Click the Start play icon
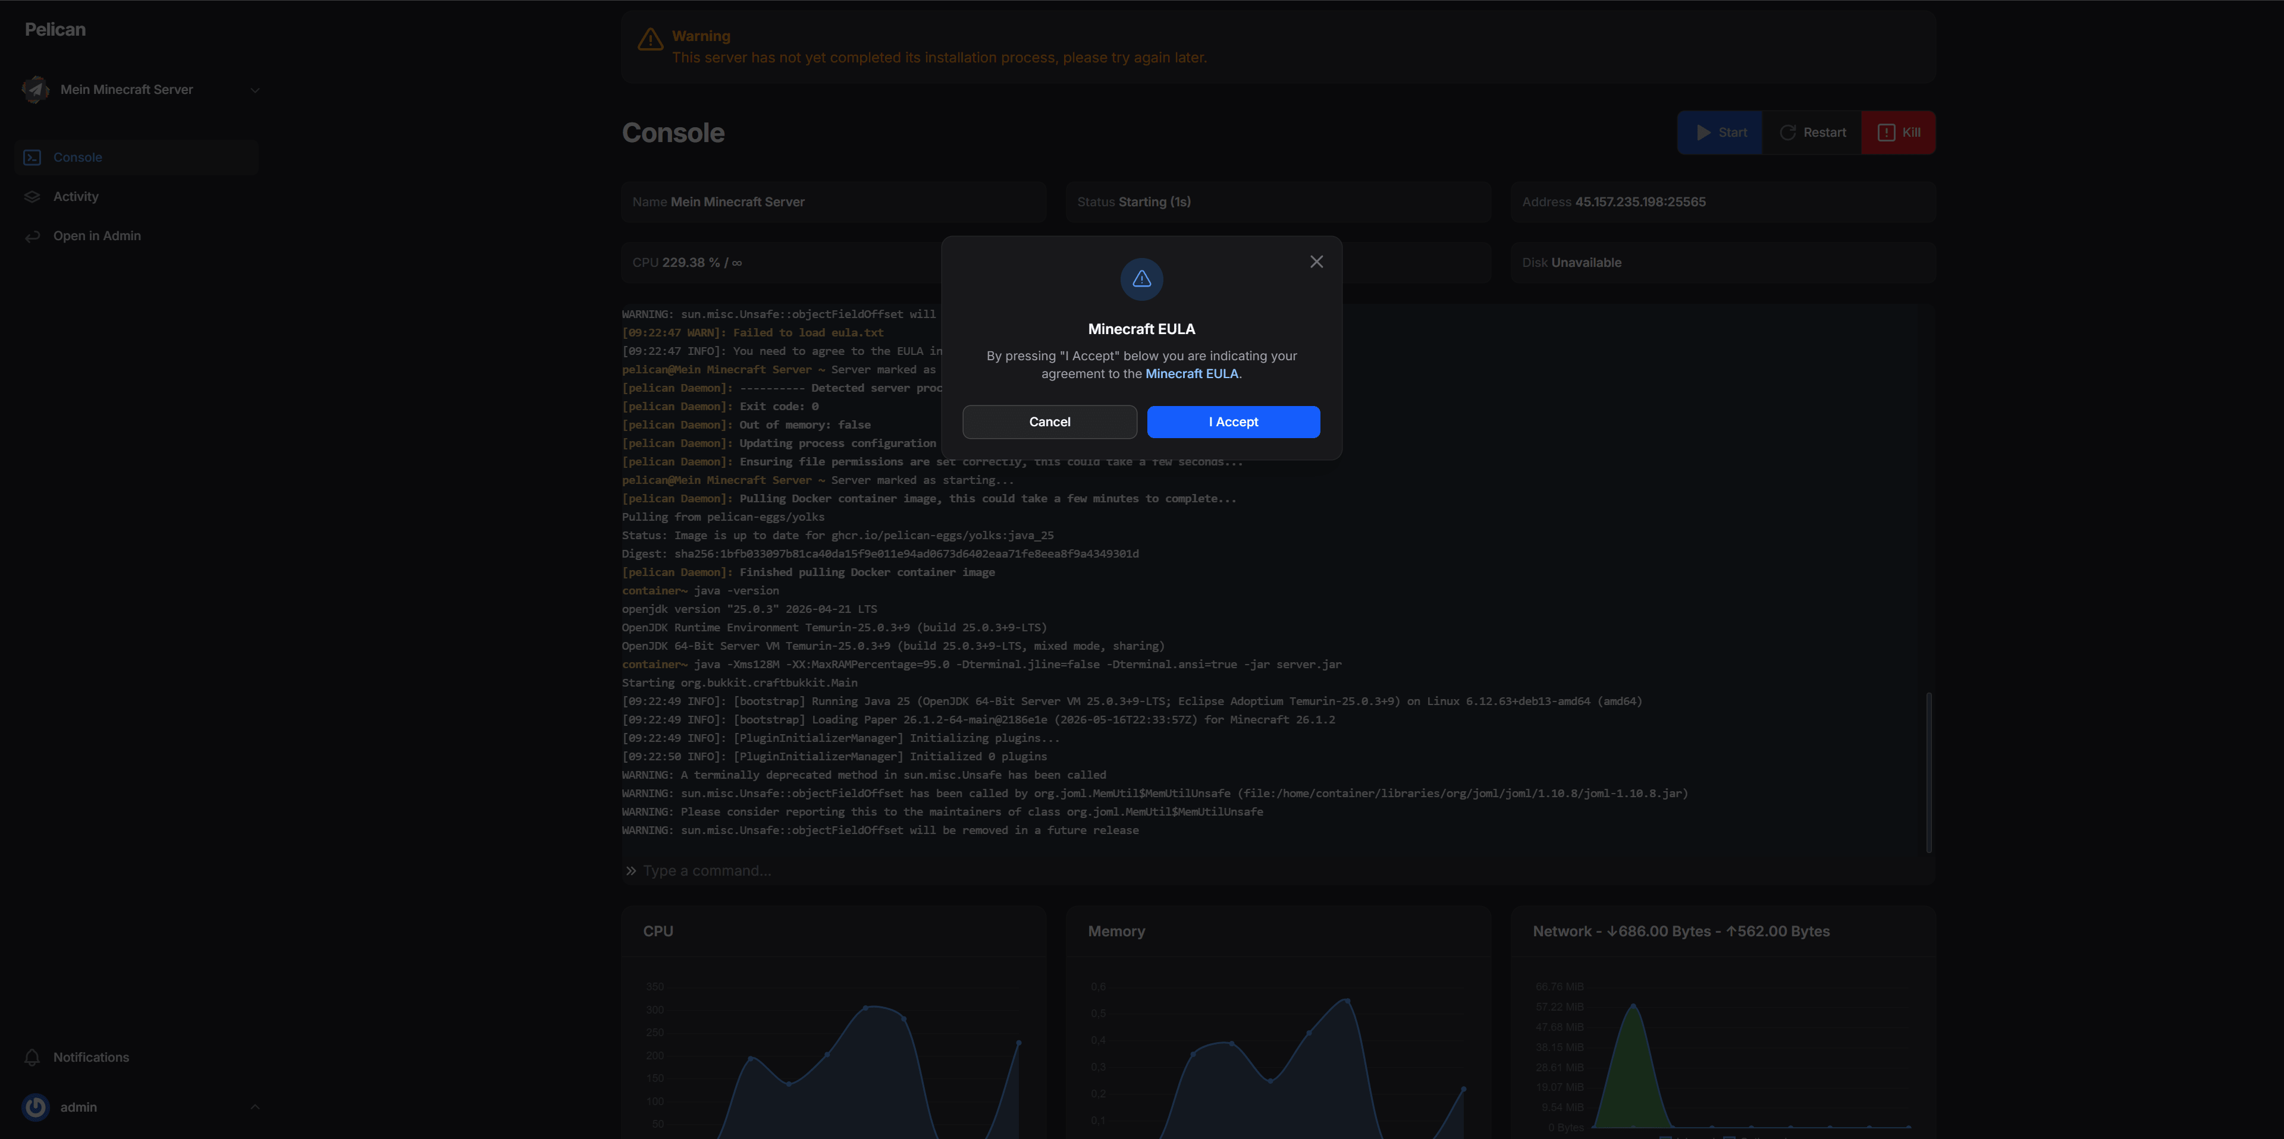 click(1703, 133)
